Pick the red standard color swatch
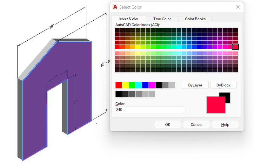Screen dimensions: 254x164 pyautogui.click(x=118, y=85)
